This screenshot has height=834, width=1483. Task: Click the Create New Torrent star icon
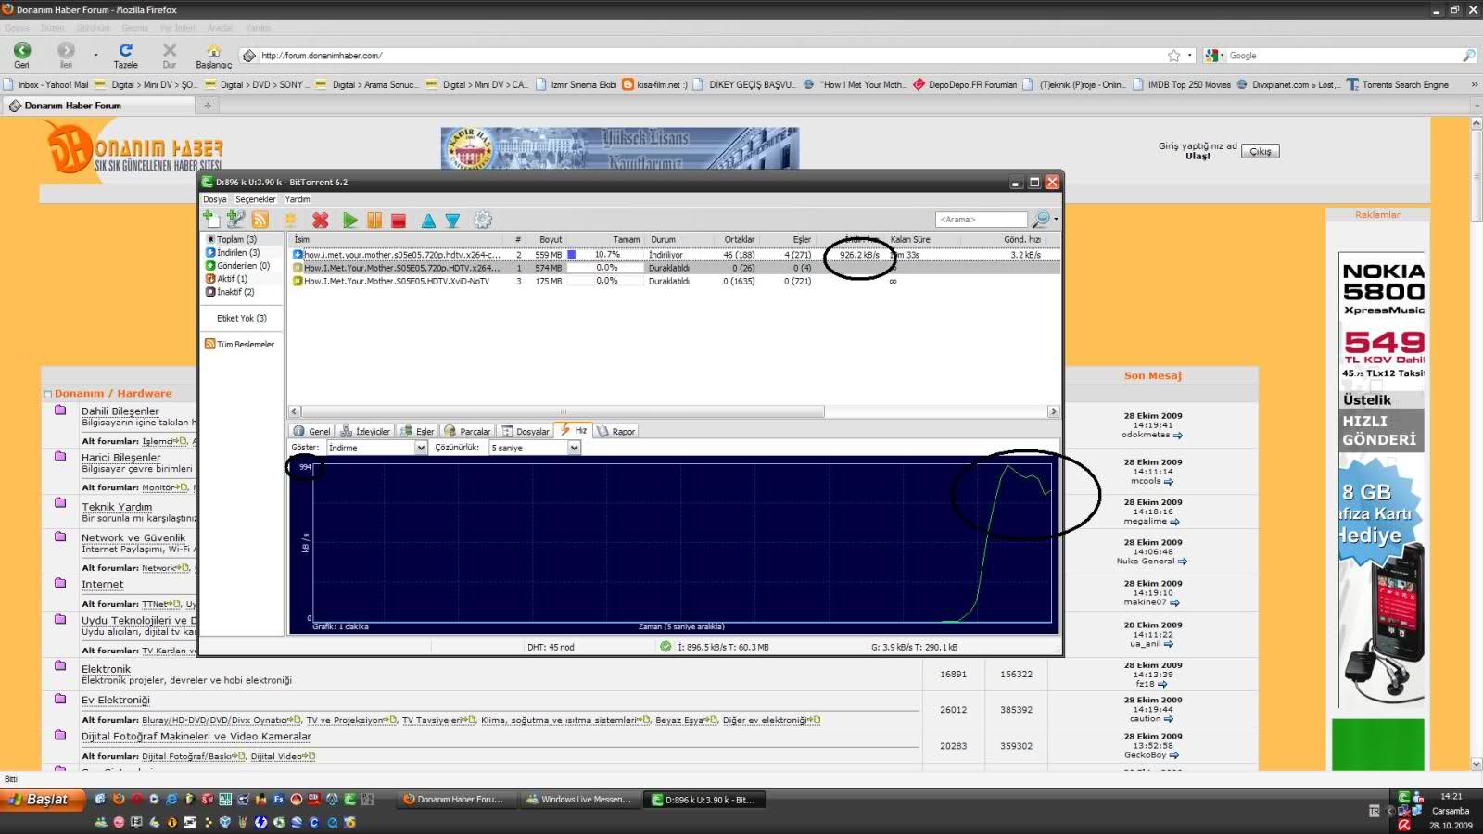(290, 220)
